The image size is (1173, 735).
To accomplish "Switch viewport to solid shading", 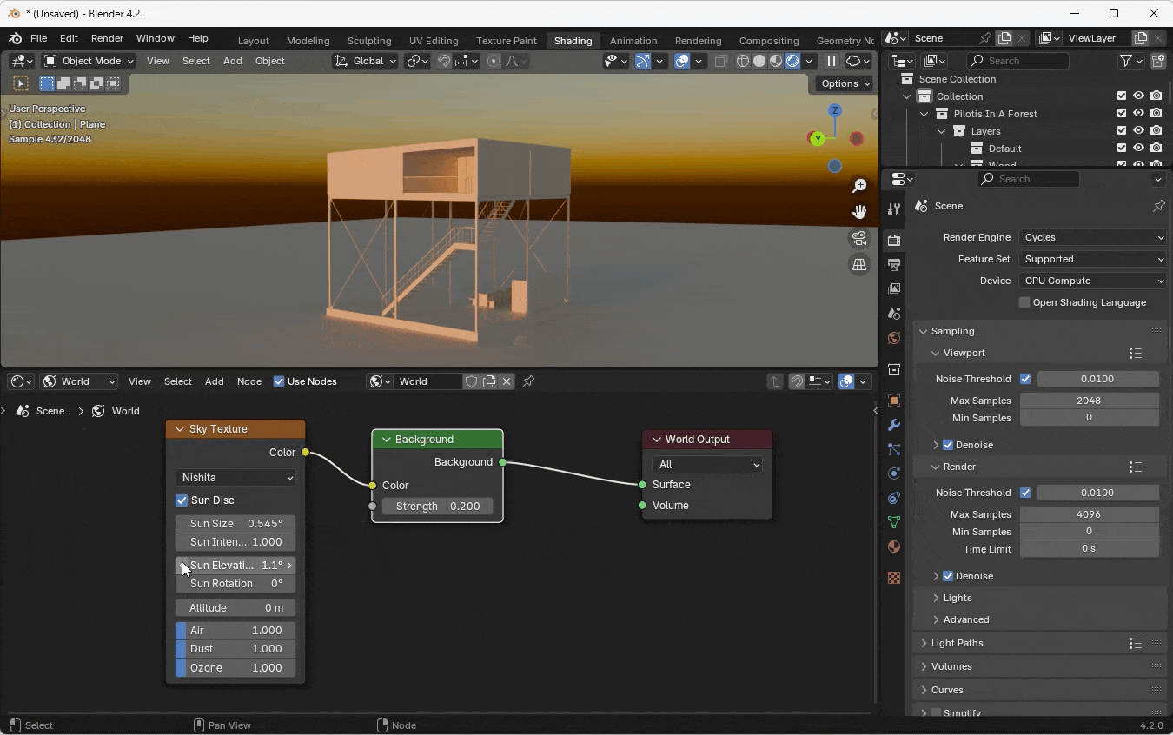I will click(x=759, y=61).
